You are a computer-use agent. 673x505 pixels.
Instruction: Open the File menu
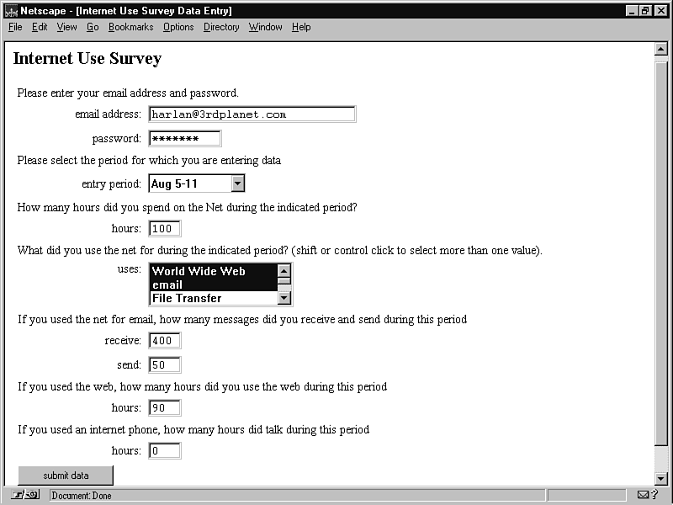[x=15, y=27]
